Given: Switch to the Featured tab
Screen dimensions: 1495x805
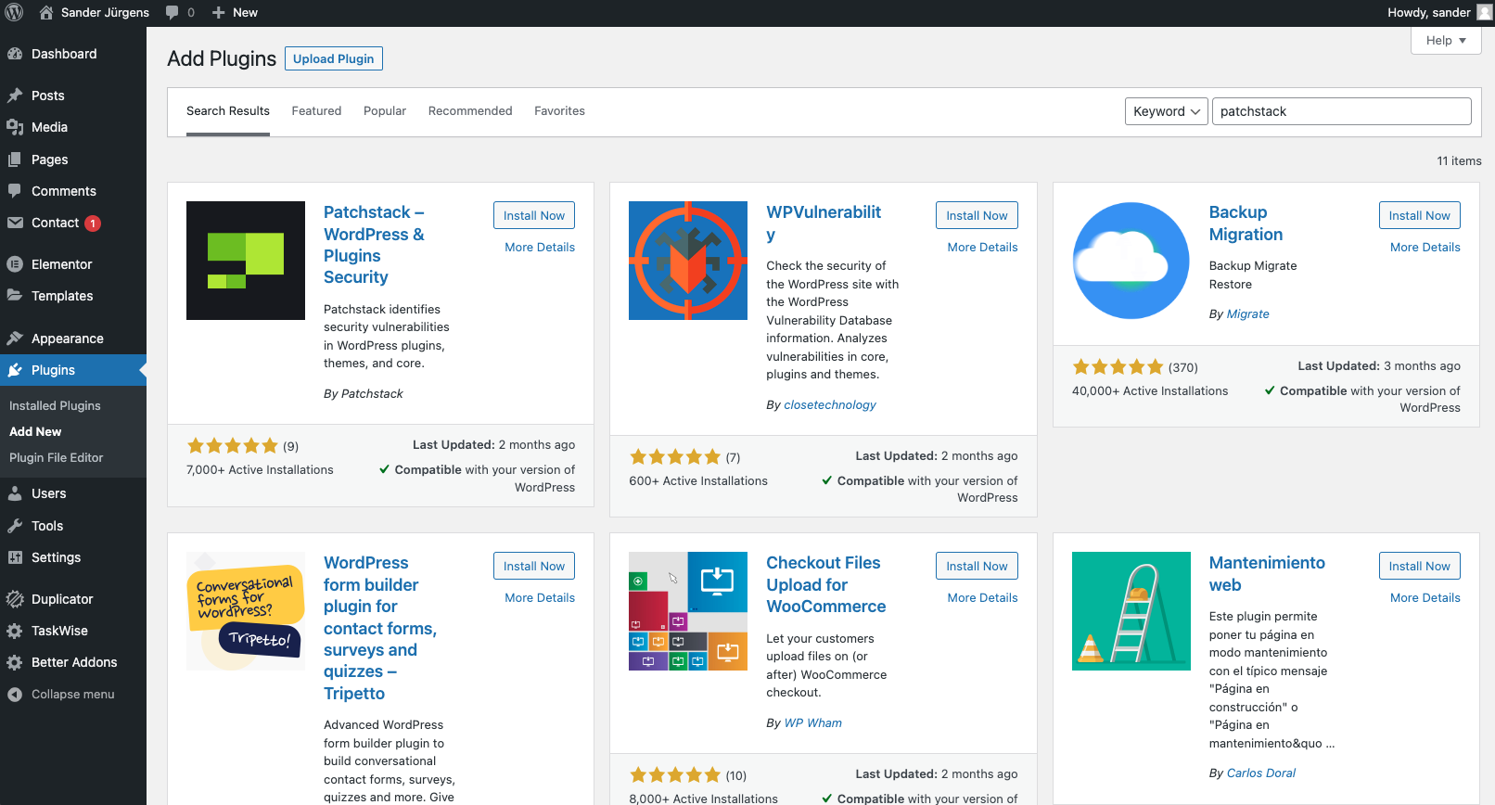Looking at the screenshot, I should [x=316, y=111].
